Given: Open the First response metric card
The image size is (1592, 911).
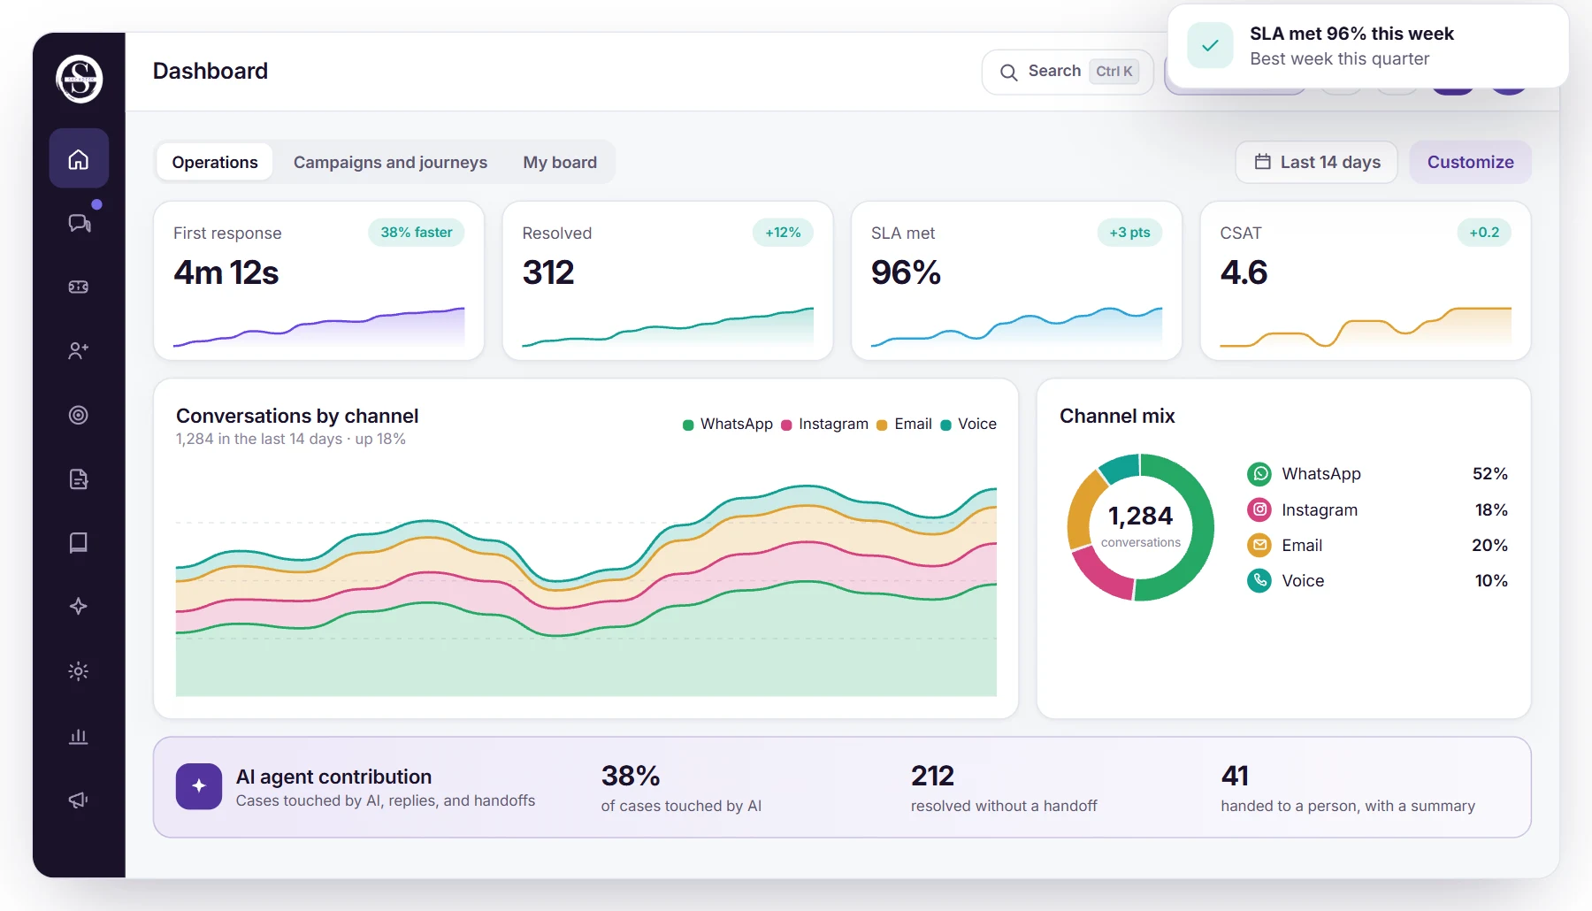Looking at the screenshot, I should (318, 280).
